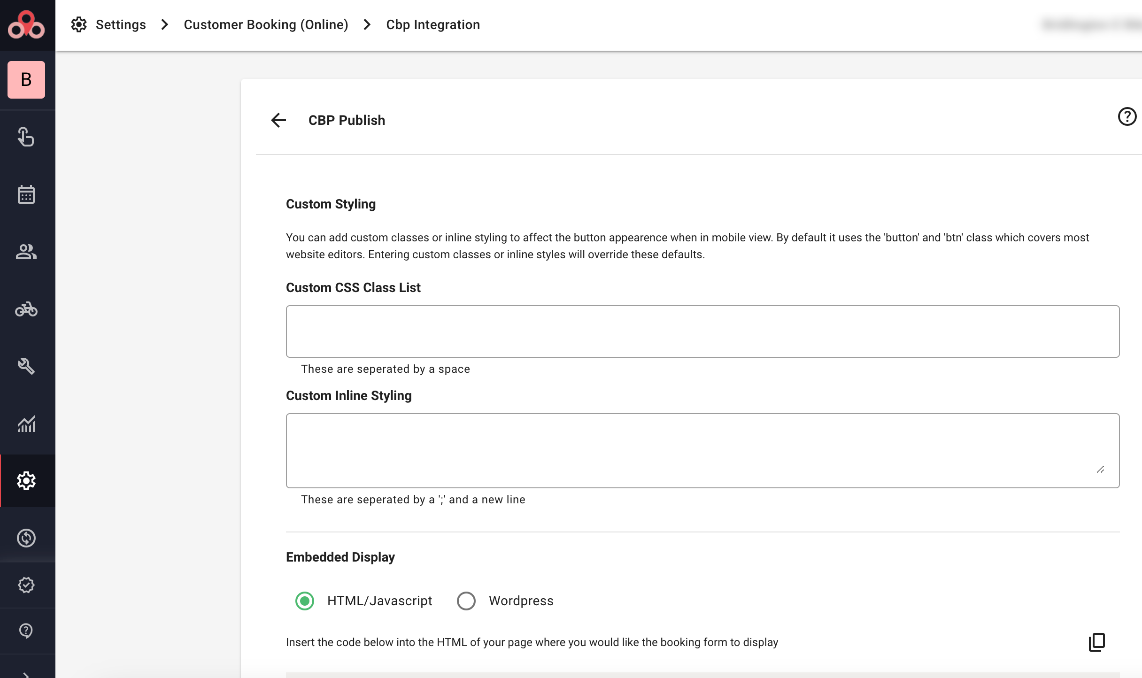
Task: Go back using the arrow beside CBP Publish
Action: pos(278,120)
